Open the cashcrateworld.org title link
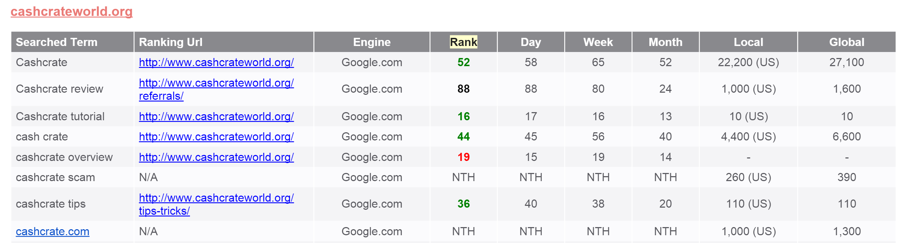 pos(72,12)
